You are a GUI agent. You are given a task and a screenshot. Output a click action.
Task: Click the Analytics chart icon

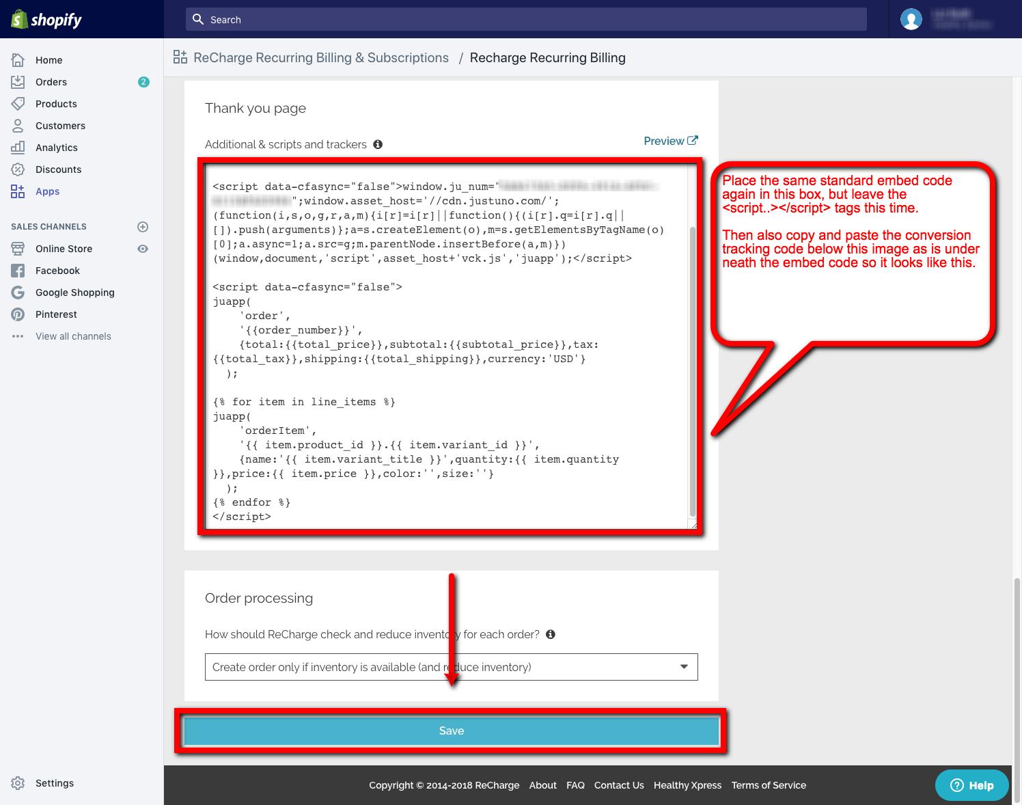click(18, 148)
